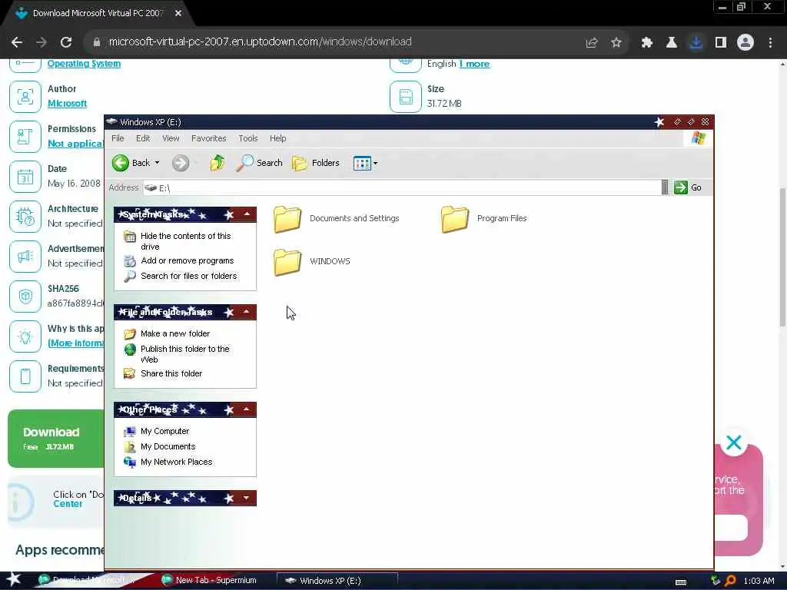Viewport: 787px width, 590px height.
Task: Switch to Windows XP (E:) taskbar item
Action: point(337,581)
